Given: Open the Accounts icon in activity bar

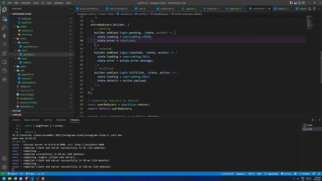Looking at the screenshot, I should [5, 158].
